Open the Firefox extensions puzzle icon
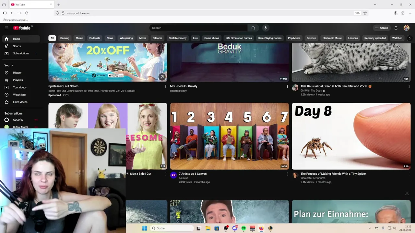The width and height of the screenshot is (415, 233). tap(403, 13)
